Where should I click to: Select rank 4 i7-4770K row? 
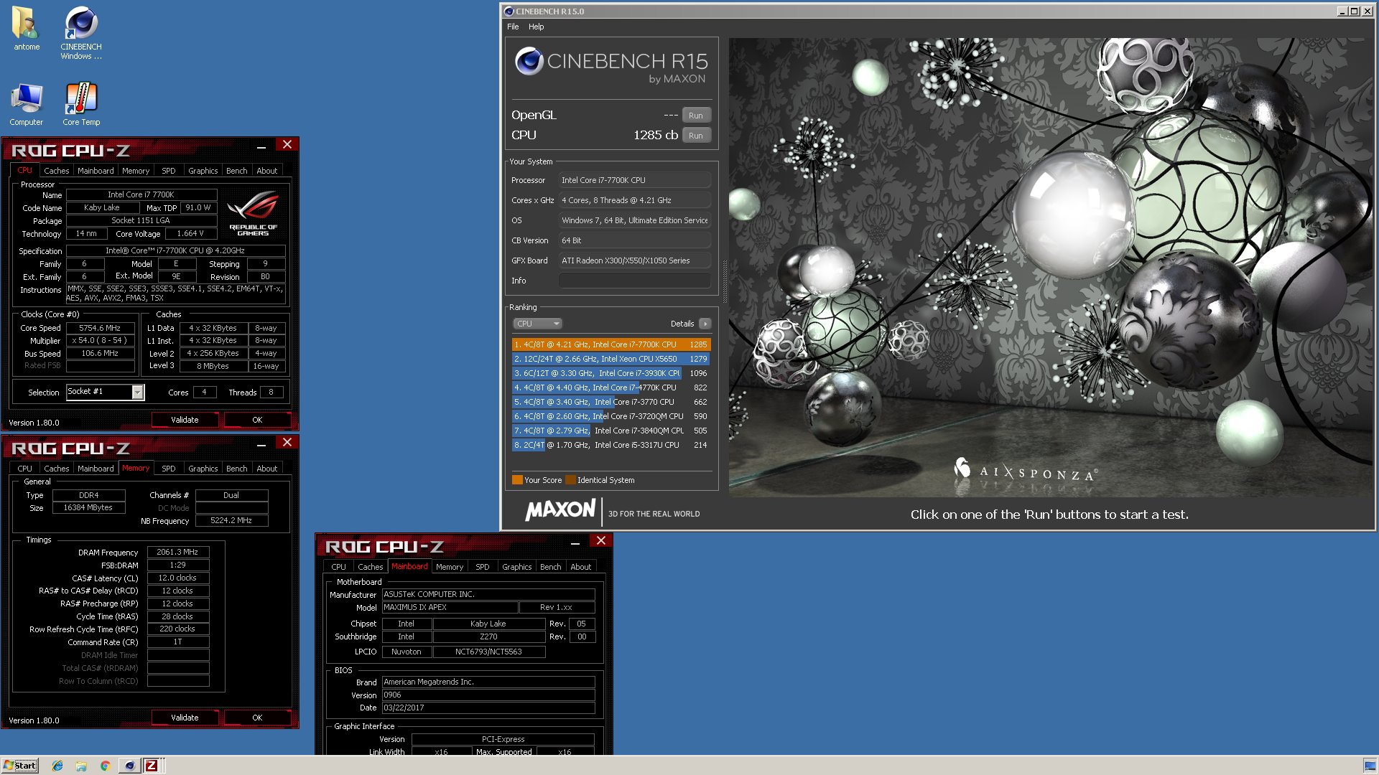pyautogui.click(x=611, y=387)
